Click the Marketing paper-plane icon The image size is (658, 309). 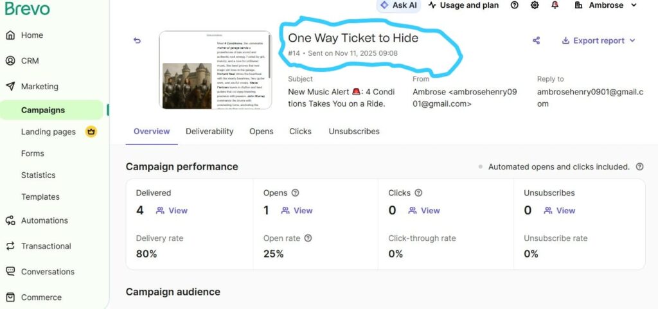10,86
